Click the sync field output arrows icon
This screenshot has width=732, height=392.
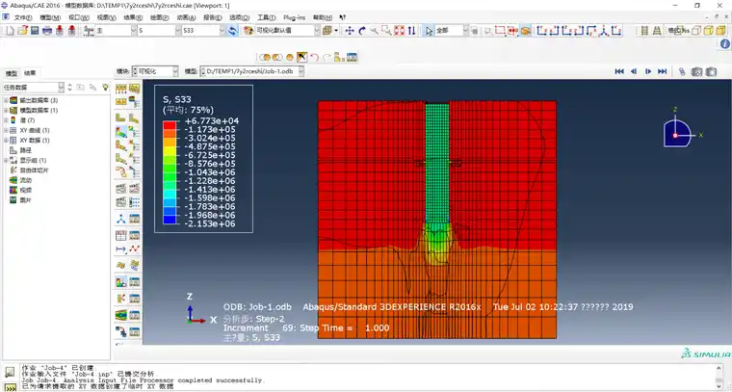click(232, 31)
